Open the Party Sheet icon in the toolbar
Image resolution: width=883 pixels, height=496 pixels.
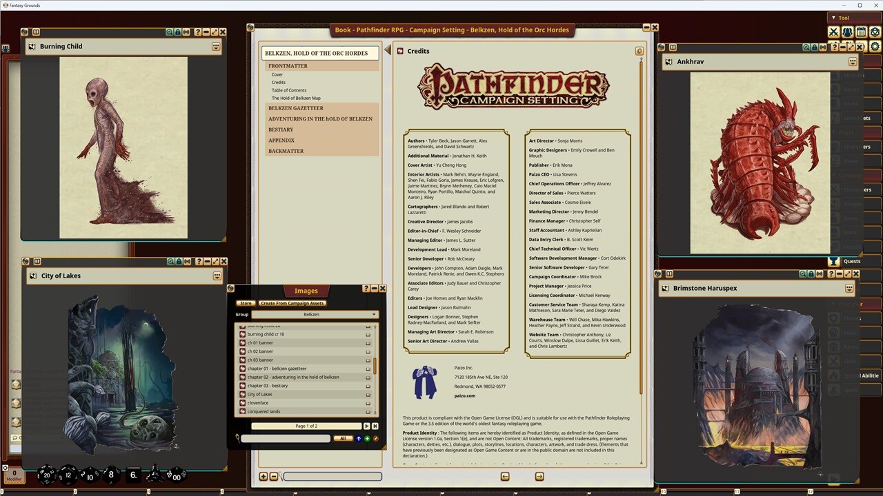847,32
